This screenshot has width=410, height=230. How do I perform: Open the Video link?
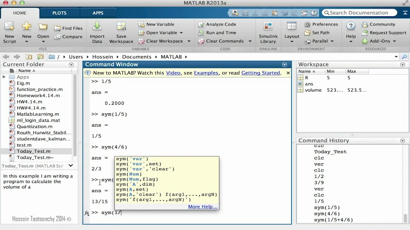[x=173, y=73]
